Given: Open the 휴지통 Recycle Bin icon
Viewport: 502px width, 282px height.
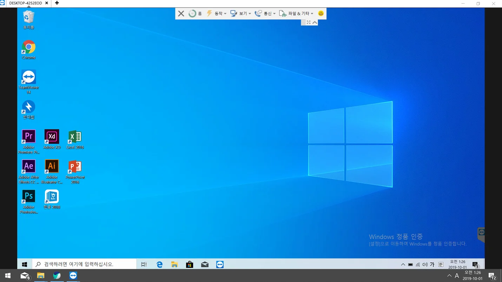Looking at the screenshot, I should [28, 20].
